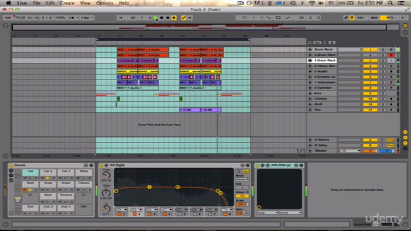The width and height of the screenshot is (411, 231).
Task: Adjust the Master volume orange slider
Action: (x=370, y=151)
